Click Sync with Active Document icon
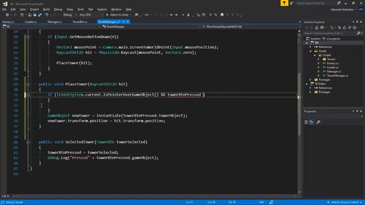 point(339,28)
